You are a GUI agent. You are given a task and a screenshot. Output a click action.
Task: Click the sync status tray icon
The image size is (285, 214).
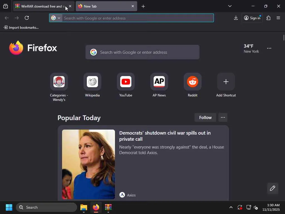pos(240,207)
